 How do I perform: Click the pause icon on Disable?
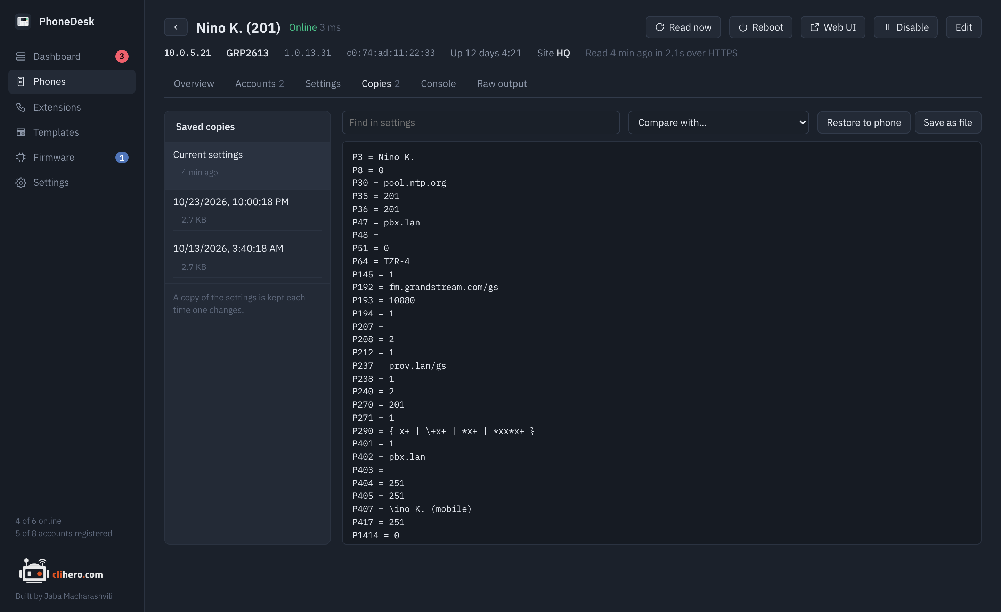pyautogui.click(x=887, y=27)
